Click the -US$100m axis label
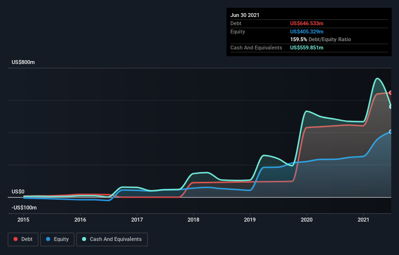Viewport: 399px width, 255px height. [x=24, y=207]
